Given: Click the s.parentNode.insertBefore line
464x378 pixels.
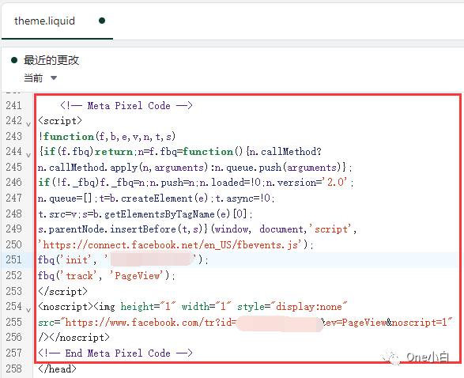Looking at the screenshot, I should (x=198, y=229).
